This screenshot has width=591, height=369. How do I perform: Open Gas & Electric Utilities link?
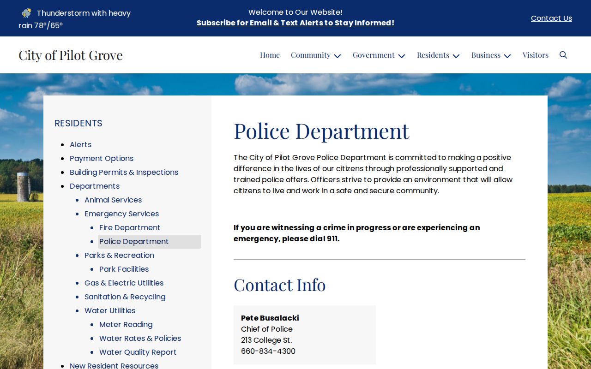[x=124, y=283]
